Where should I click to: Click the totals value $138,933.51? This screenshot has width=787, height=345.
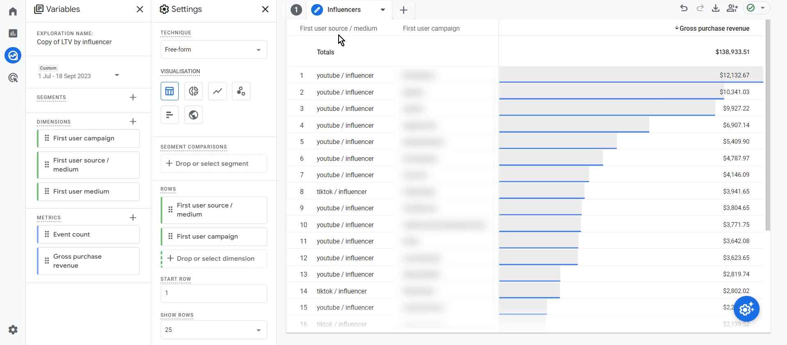point(732,52)
